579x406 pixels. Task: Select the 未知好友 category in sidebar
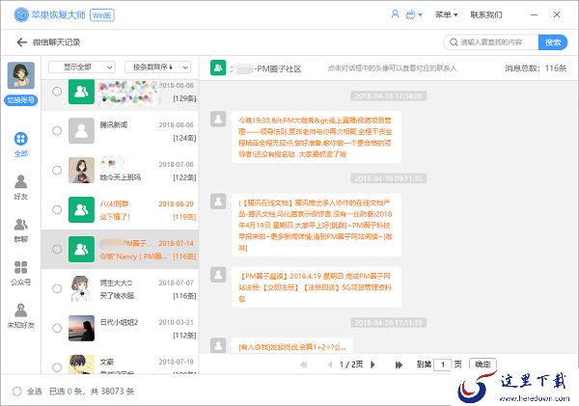[x=20, y=316]
